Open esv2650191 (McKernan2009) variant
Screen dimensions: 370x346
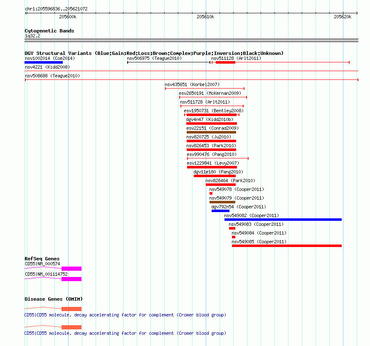tap(210, 93)
